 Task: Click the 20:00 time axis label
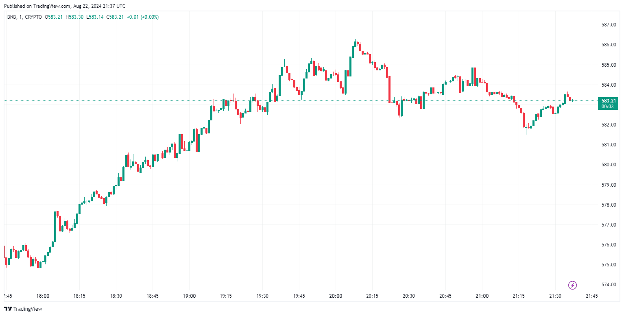coord(336,296)
